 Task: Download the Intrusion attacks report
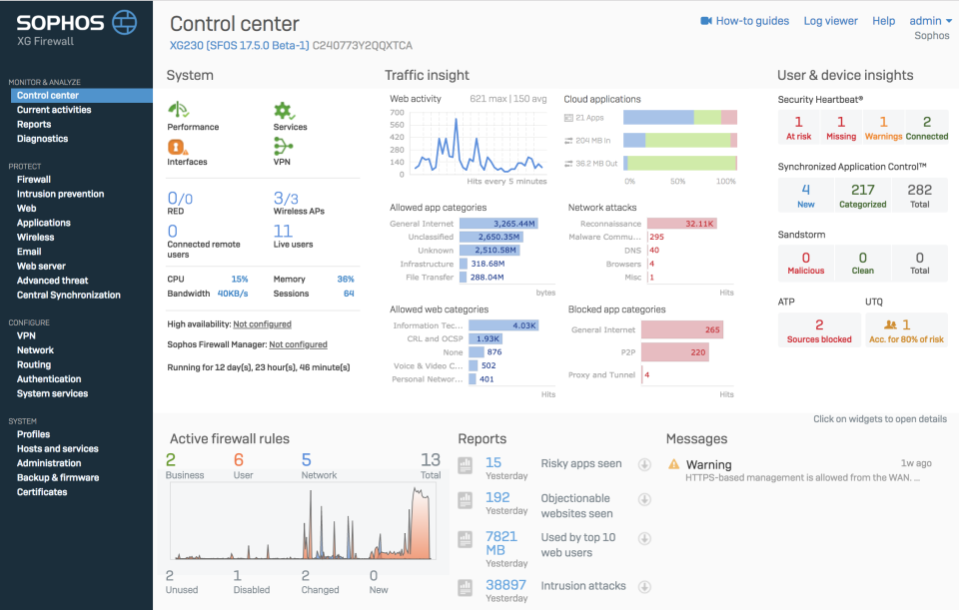(644, 587)
